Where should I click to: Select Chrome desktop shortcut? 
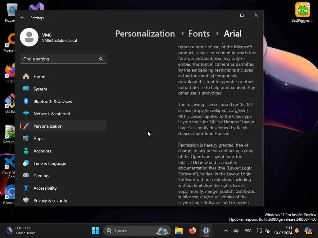pos(9,195)
